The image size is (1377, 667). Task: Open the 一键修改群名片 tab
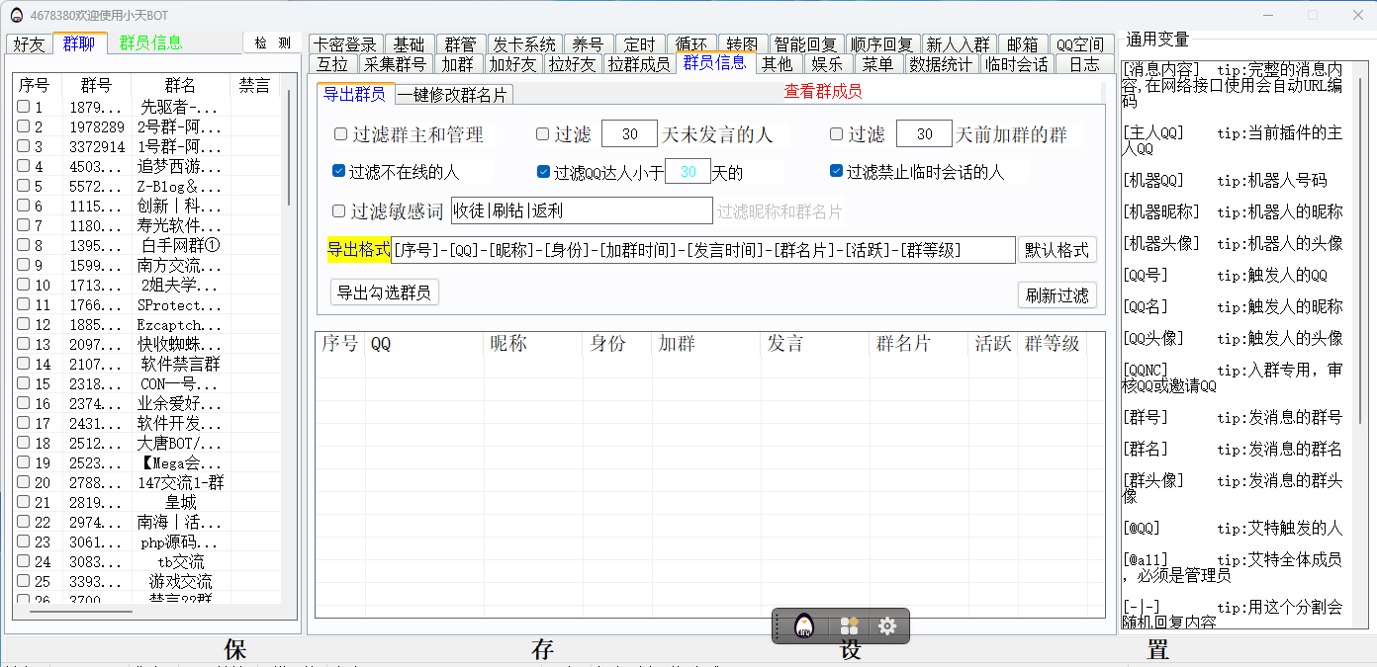[454, 95]
